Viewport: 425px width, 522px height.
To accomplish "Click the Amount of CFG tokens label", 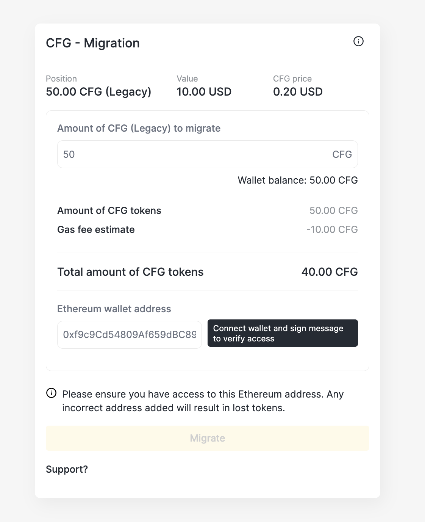I will [109, 211].
